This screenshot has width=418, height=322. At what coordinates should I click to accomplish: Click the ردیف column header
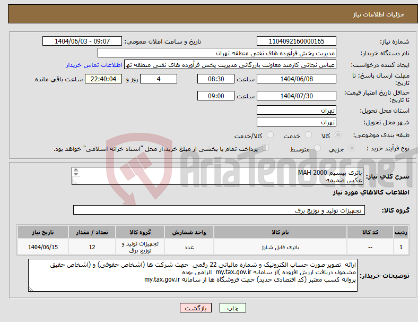pos(400,232)
